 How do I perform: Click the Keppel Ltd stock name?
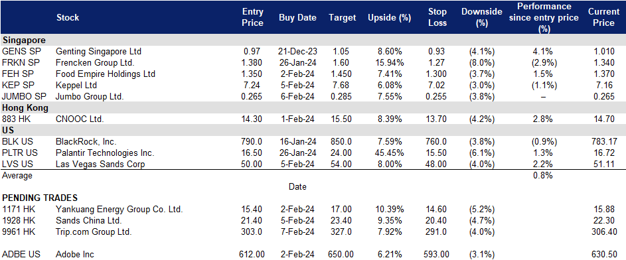[76, 85]
